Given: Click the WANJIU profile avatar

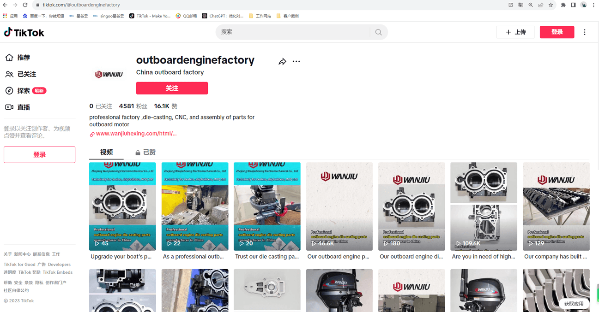Looking at the screenshot, I should coord(109,74).
